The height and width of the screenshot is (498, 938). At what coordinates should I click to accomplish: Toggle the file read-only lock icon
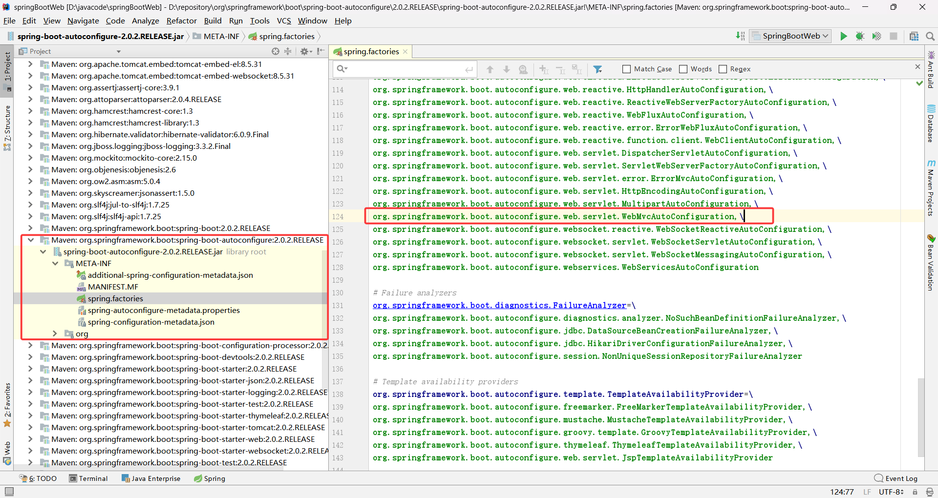click(x=915, y=492)
